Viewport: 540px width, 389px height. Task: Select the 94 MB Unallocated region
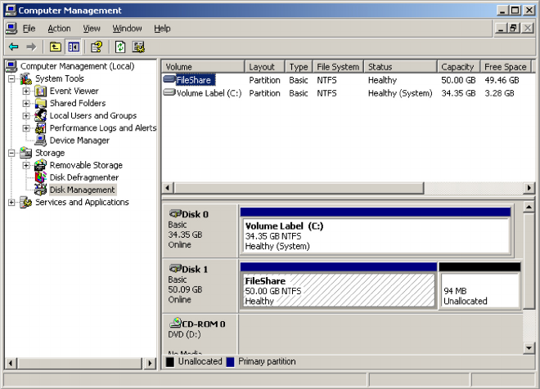479,290
